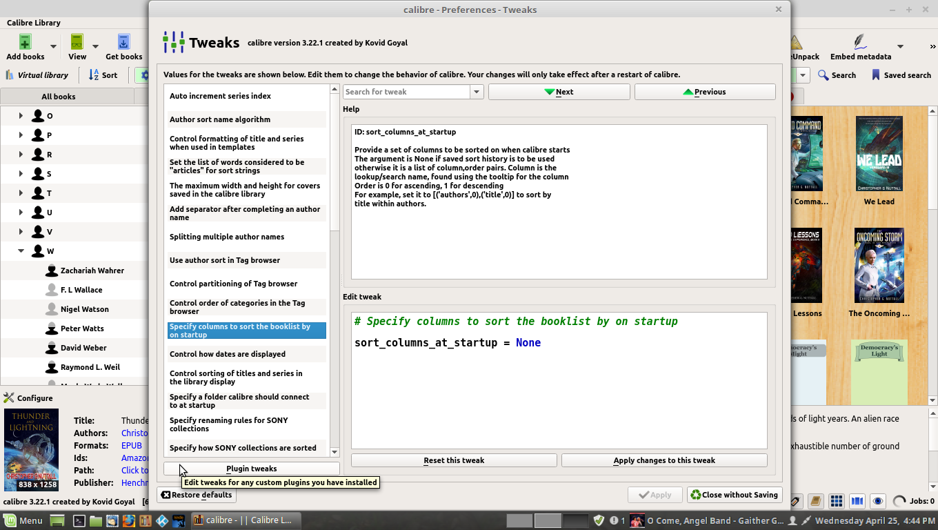Open the file manager folder icon in taskbar
Image resolution: width=938 pixels, height=530 pixels.
pos(95,520)
